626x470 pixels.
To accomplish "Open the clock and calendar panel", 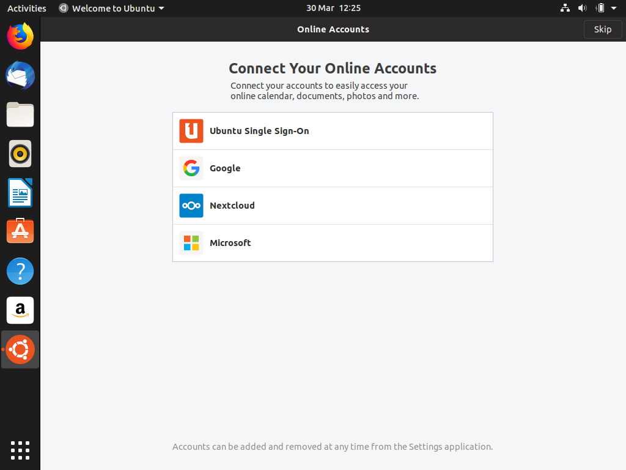I will 333,9.
